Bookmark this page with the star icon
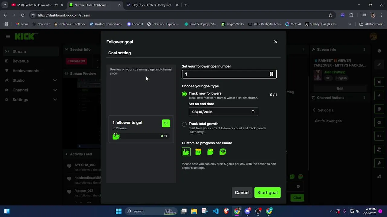 click(330, 15)
